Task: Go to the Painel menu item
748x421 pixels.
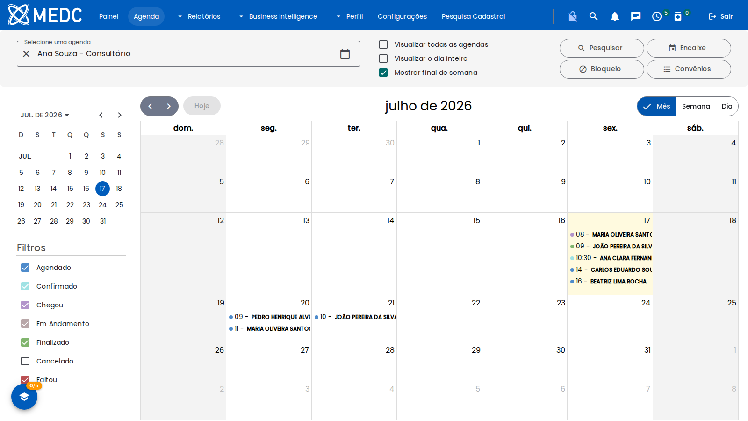Action: point(109,16)
